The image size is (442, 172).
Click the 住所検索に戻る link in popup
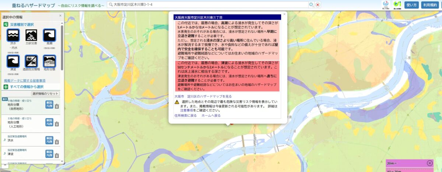point(186,115)
